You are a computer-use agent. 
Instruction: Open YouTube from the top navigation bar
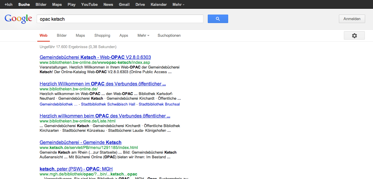(x=89, y=4)
